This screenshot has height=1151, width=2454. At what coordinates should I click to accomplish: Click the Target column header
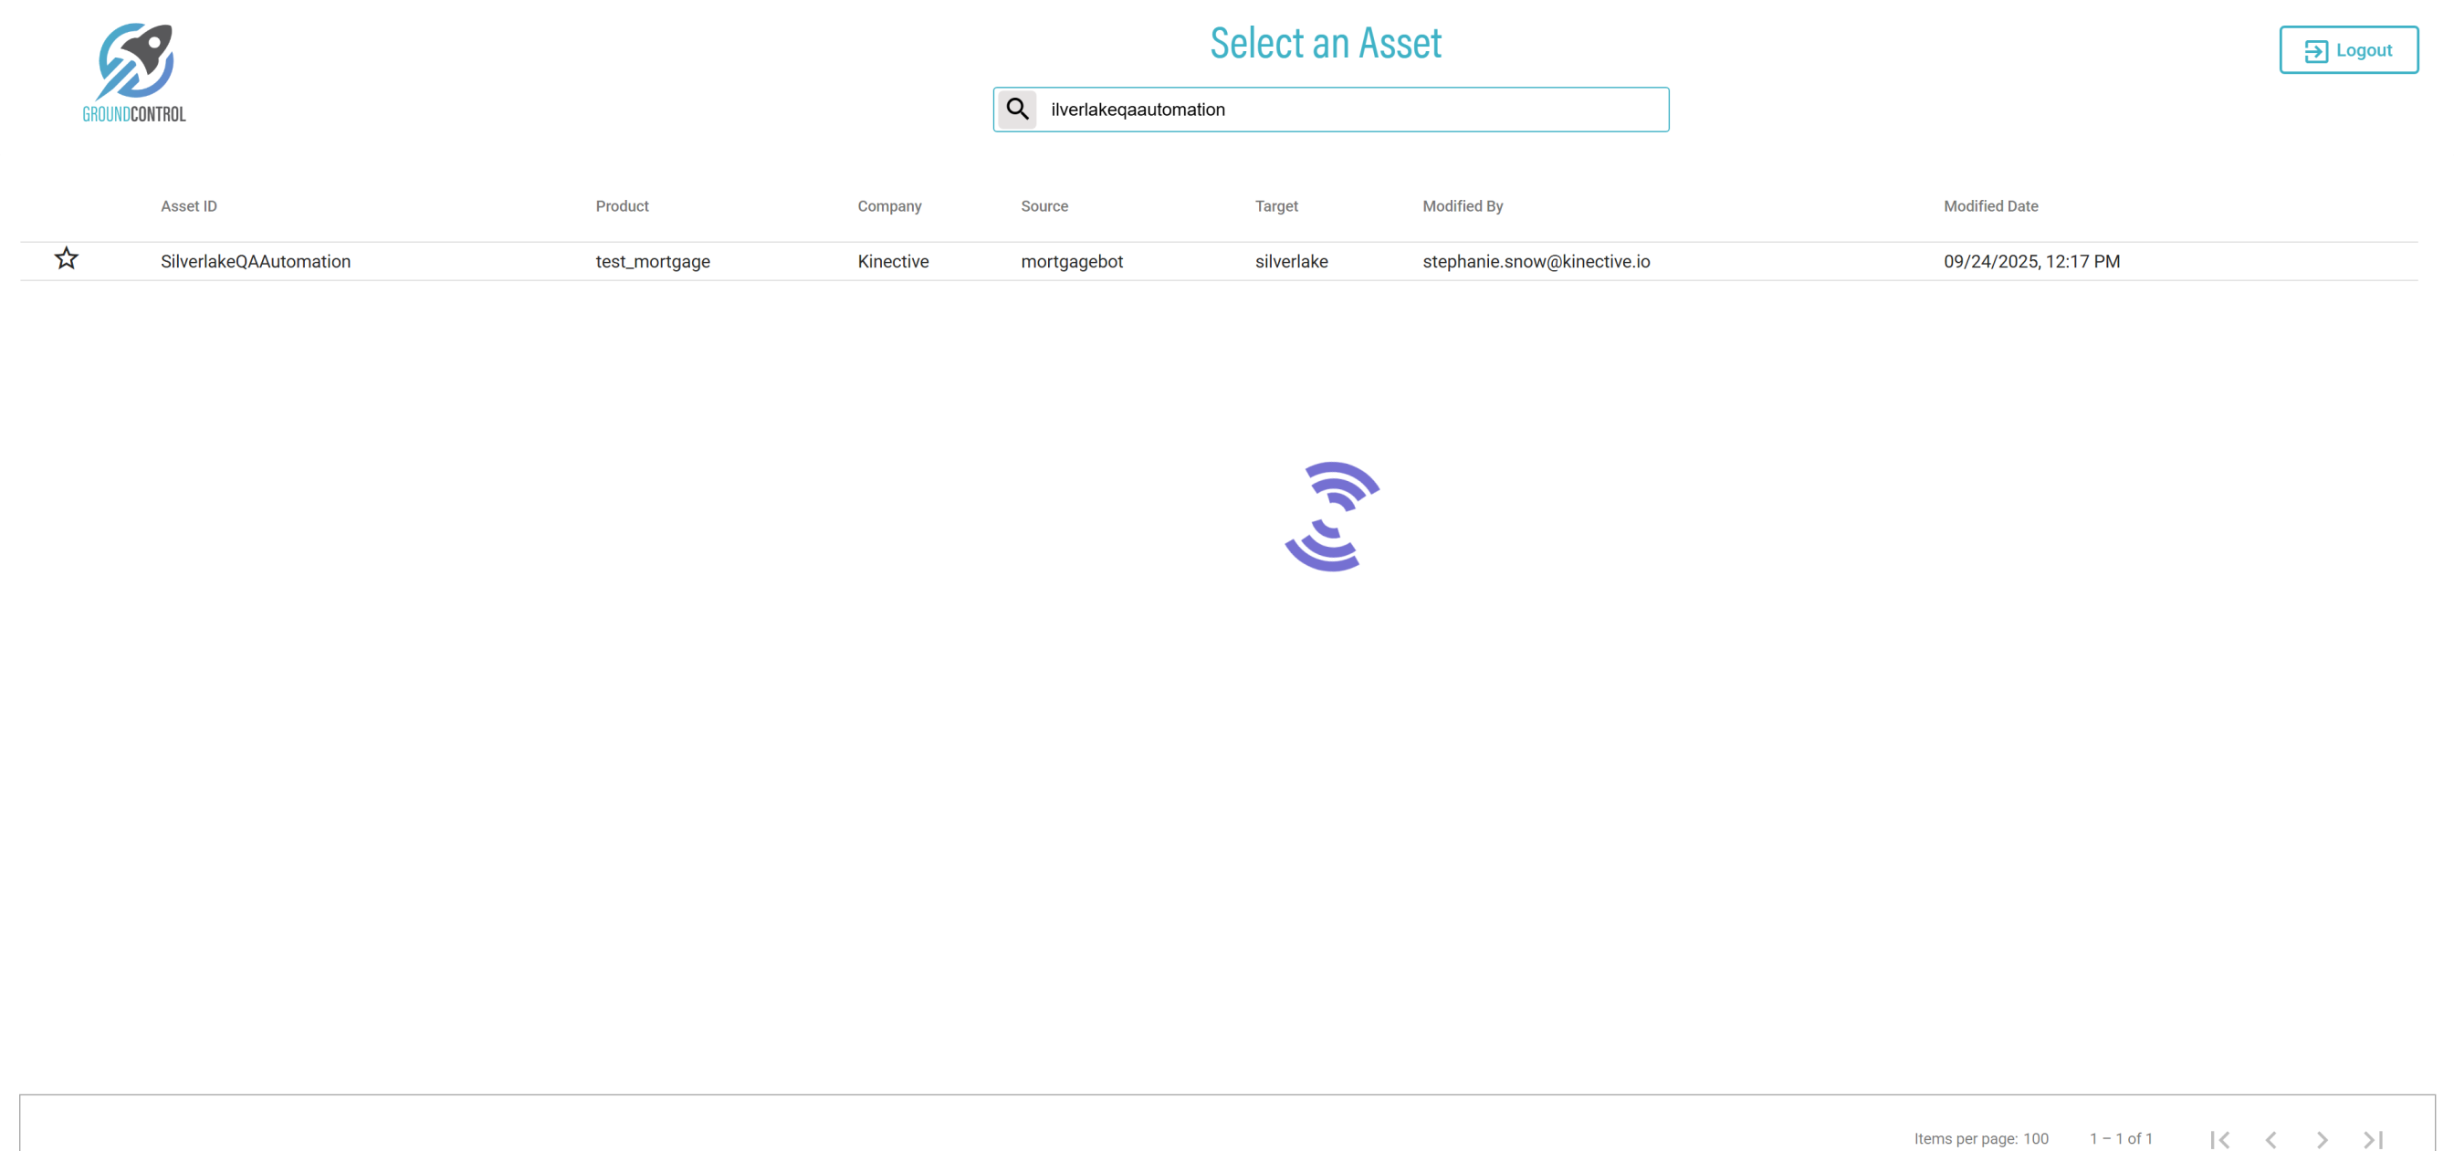pos(1275,205)
